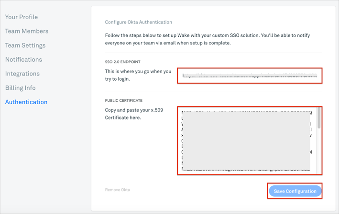Image resolution: width=339 pixels, height=214 pixels.
Task: Open the Integrations page
Action: 22,74
